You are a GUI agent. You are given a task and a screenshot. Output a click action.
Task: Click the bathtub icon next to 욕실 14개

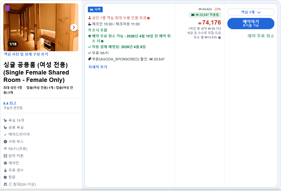pos(6,120)
